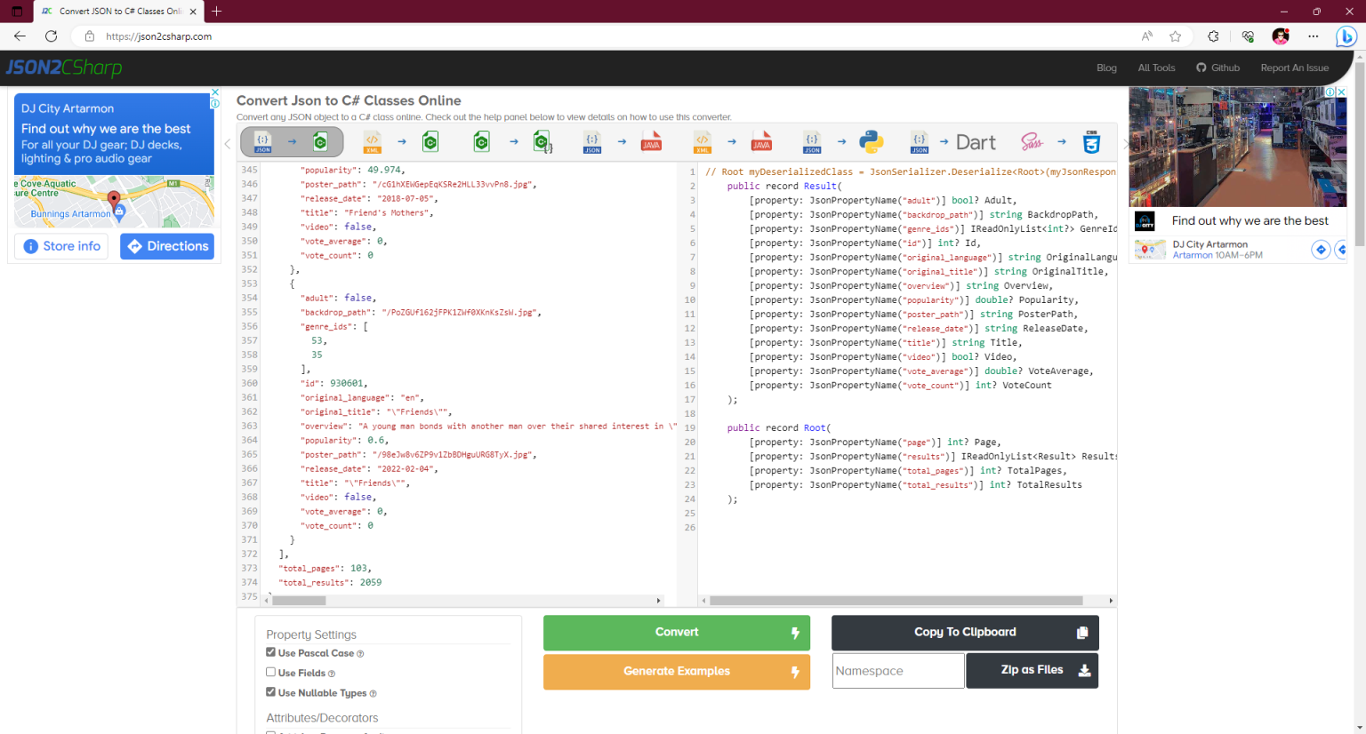The image size is (1366, 734).
Task: Select the JSON to Python converter
Action: point(841,140)
